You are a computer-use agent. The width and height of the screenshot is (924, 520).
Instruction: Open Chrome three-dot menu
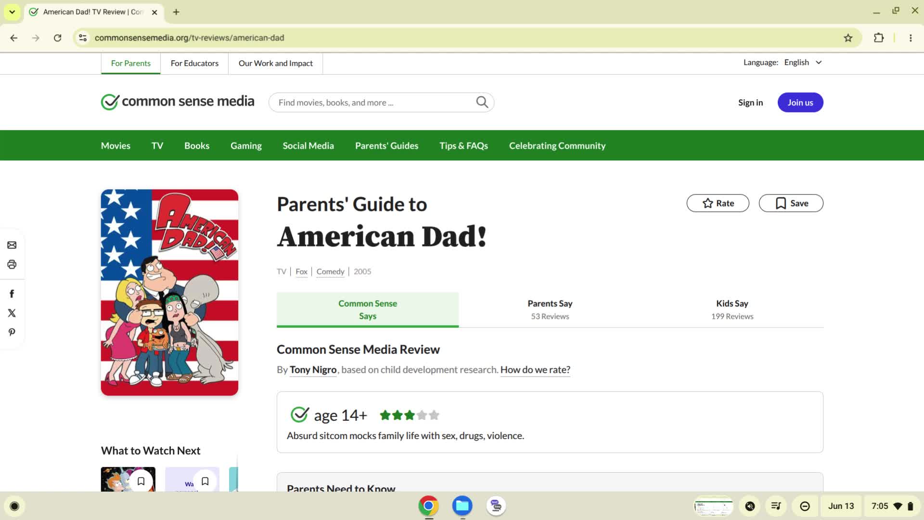pyautogui.click(x=911, y=38)
